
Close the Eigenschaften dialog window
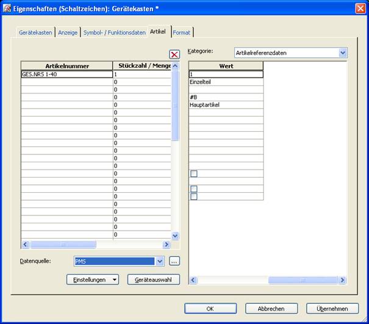coord(360,7)
